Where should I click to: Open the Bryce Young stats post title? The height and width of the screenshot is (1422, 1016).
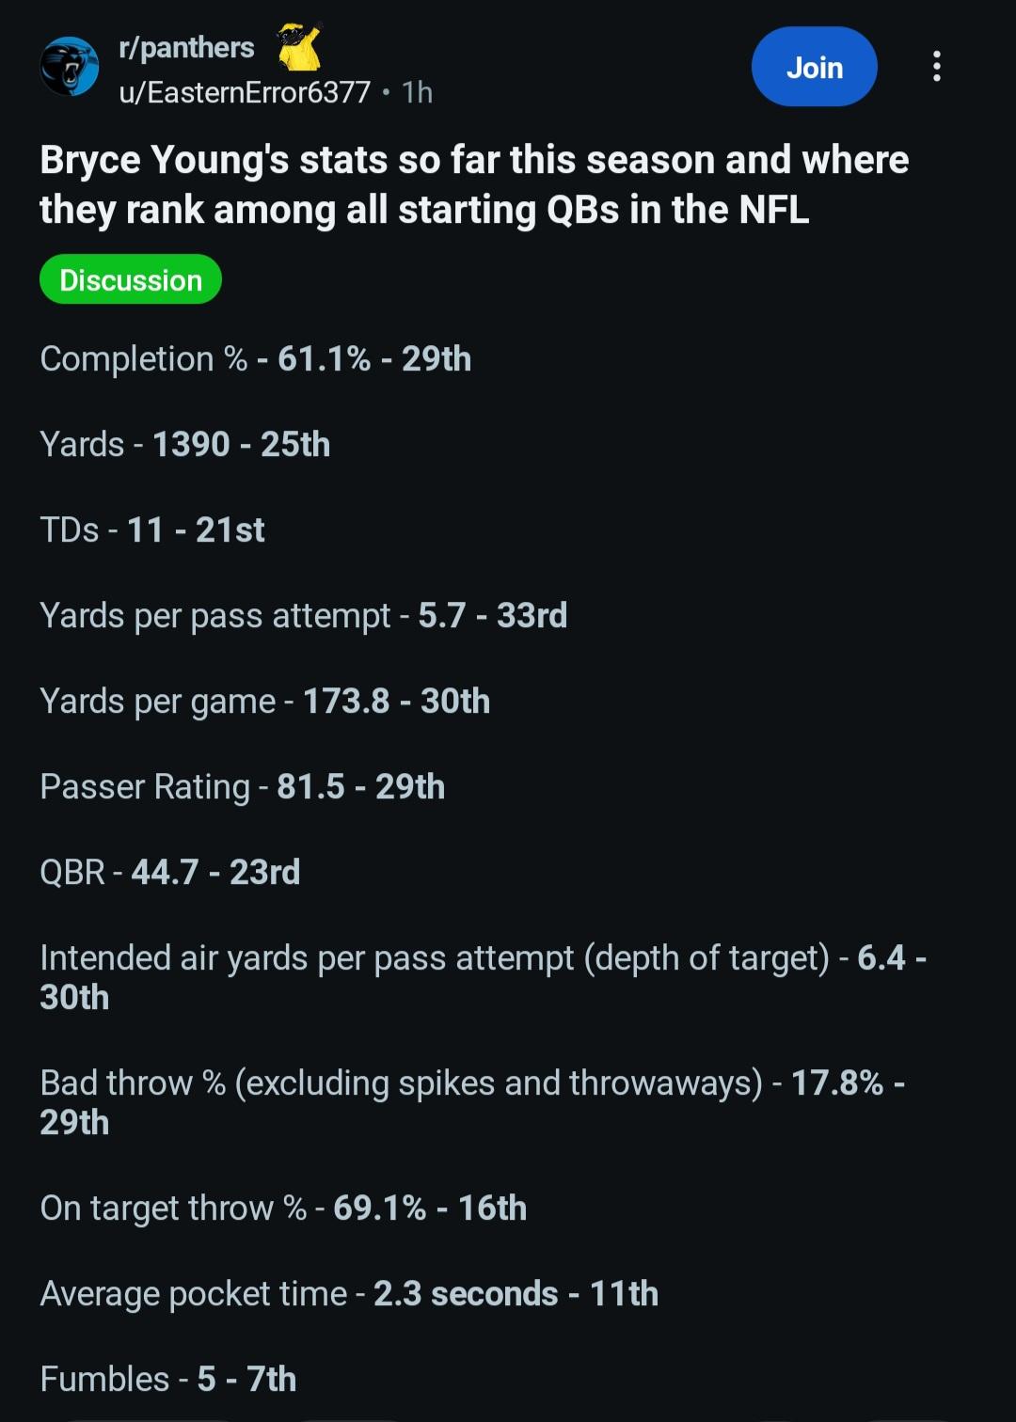pos(474,184)
